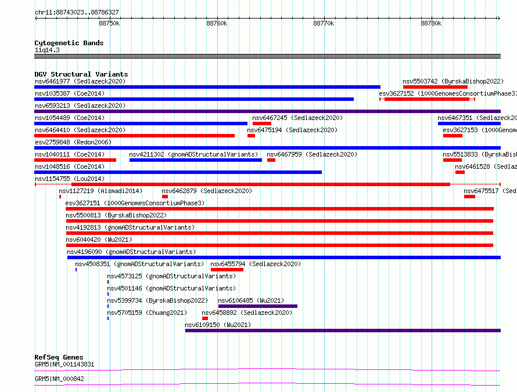Click the RefSeq Genes track title
Image resolution: width=517 pixels, height=392 pixels.
[x=59, y=357]
